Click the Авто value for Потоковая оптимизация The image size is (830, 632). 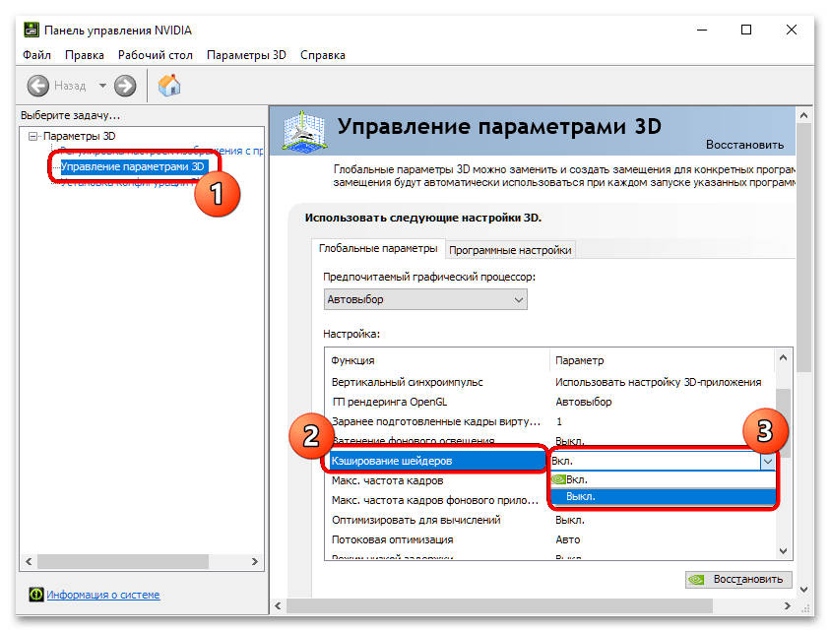click(567, 539)
